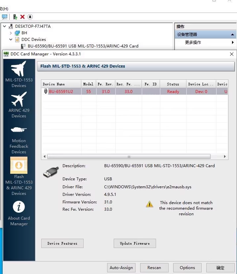Open 更多操作 submenu arrow
The height and width of the screenshot is (274, 237).
233,42
